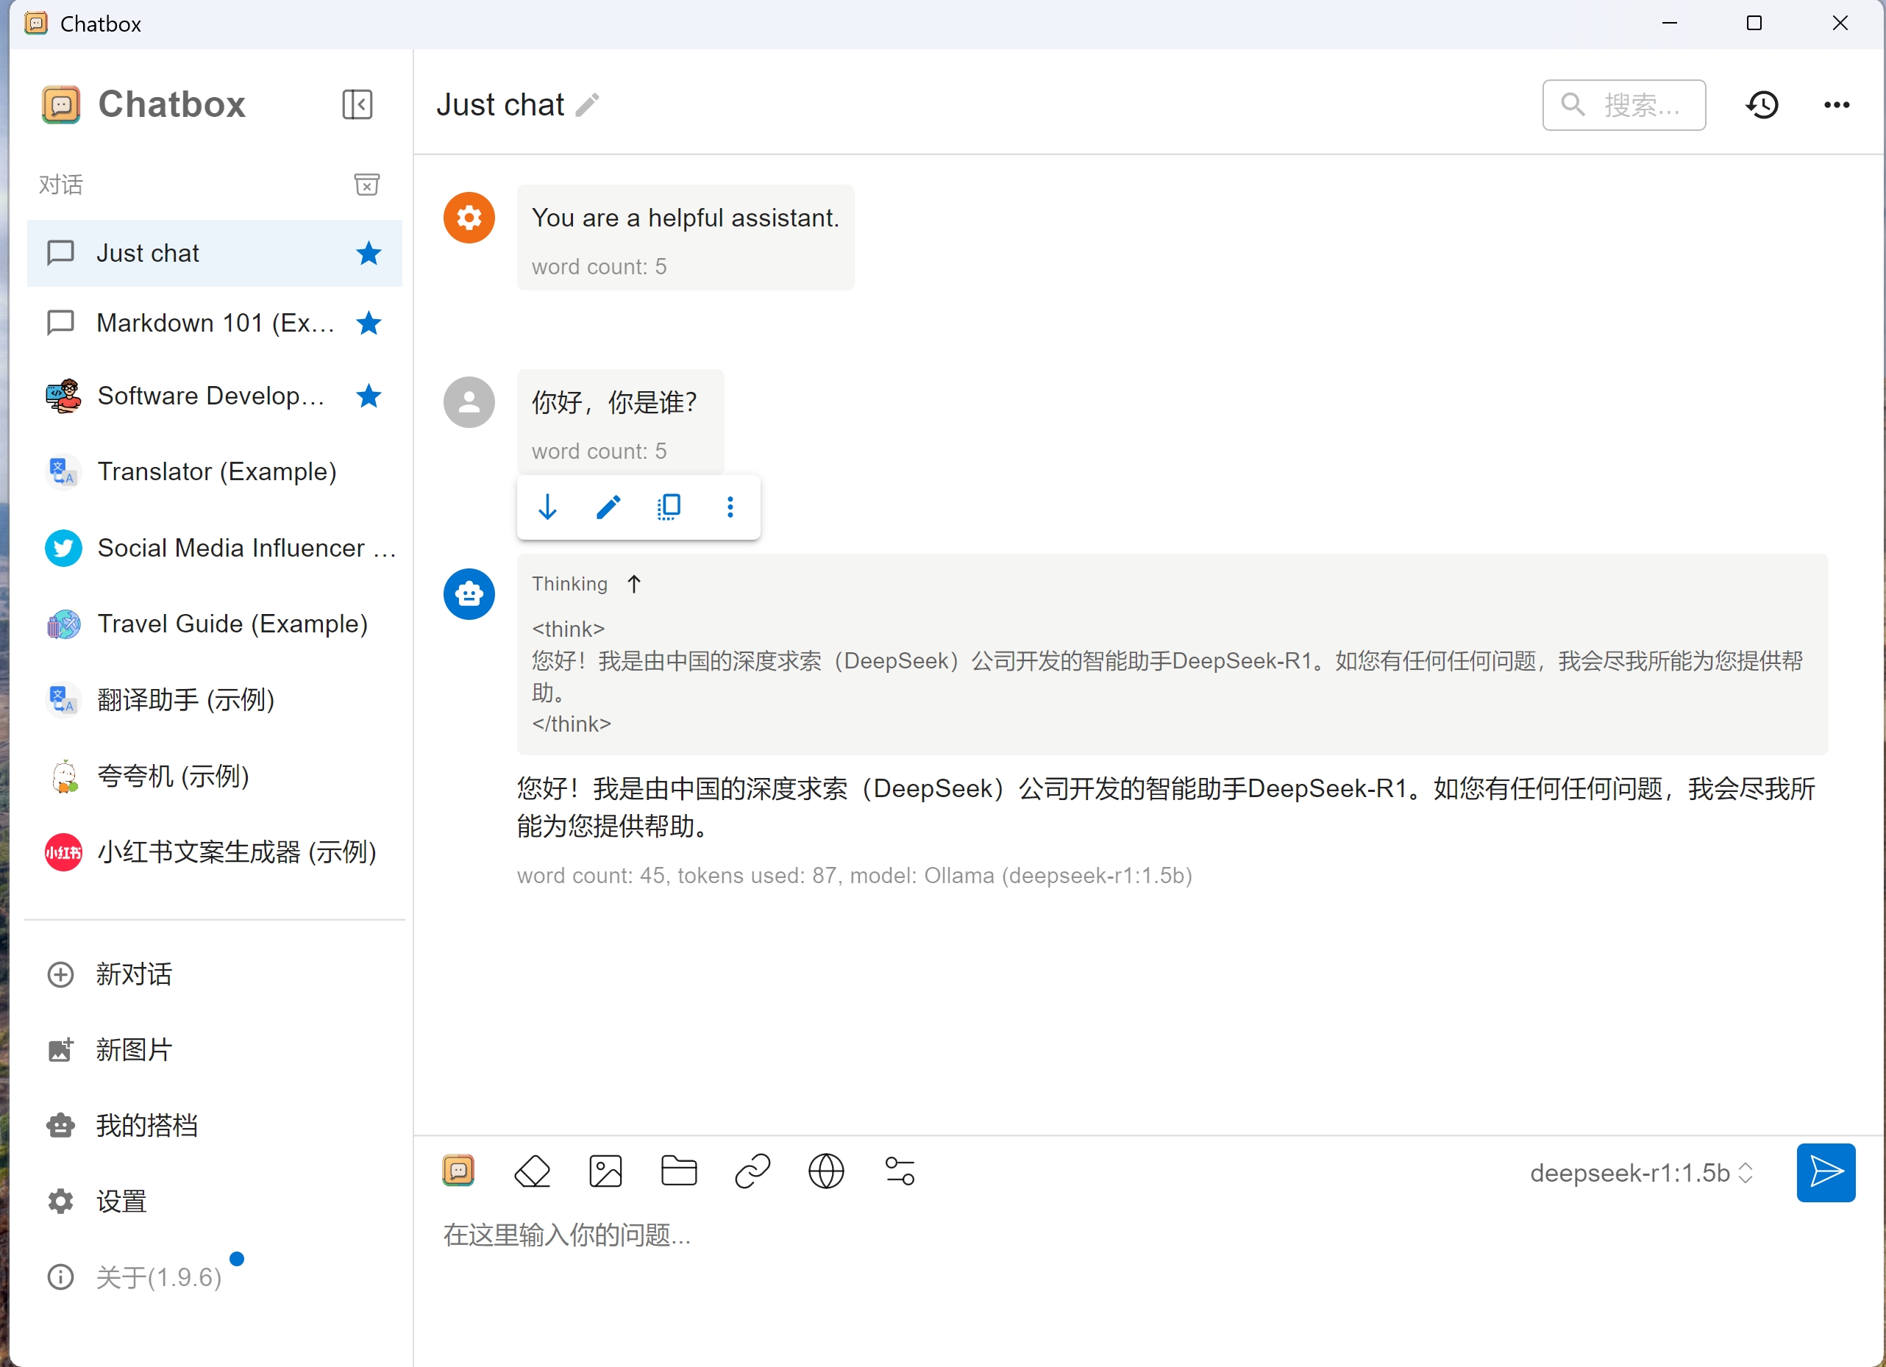This screenshot has width=1886, height=1367.
Task: Open 翻译助手 (示例) conversation
Action: pos(215,700)
